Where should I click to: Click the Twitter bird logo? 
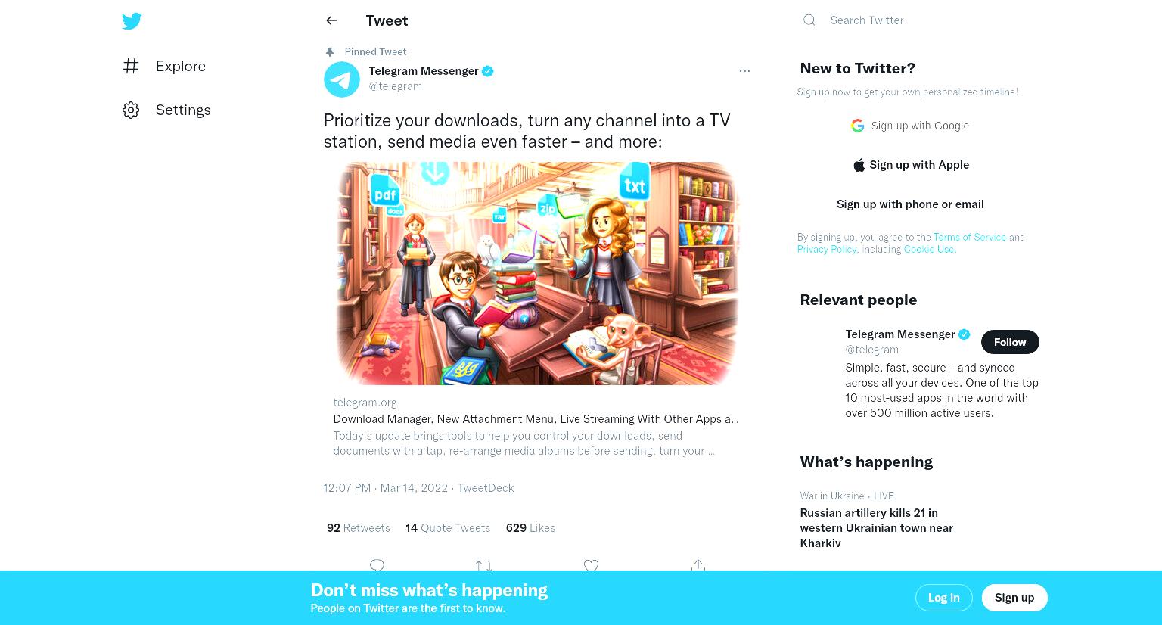(132, 21)
